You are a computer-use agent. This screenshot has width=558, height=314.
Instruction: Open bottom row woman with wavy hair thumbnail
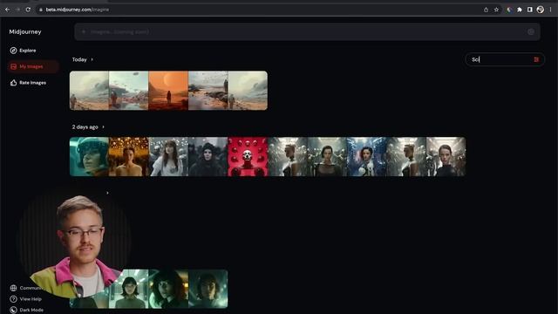point(168,289)
